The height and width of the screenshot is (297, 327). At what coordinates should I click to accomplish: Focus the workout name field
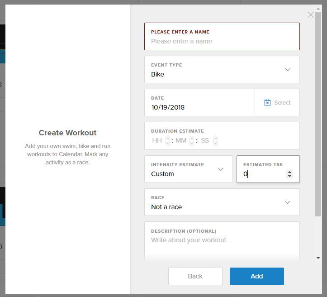click(222, 37)
